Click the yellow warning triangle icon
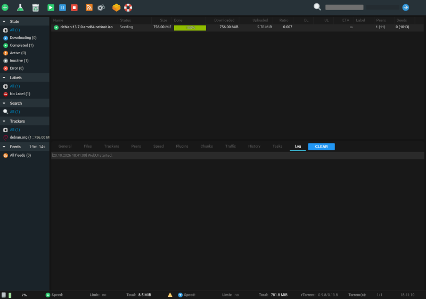Image resolution: width=426 pixels, height=299 pixels. click(x=170, y=295)
